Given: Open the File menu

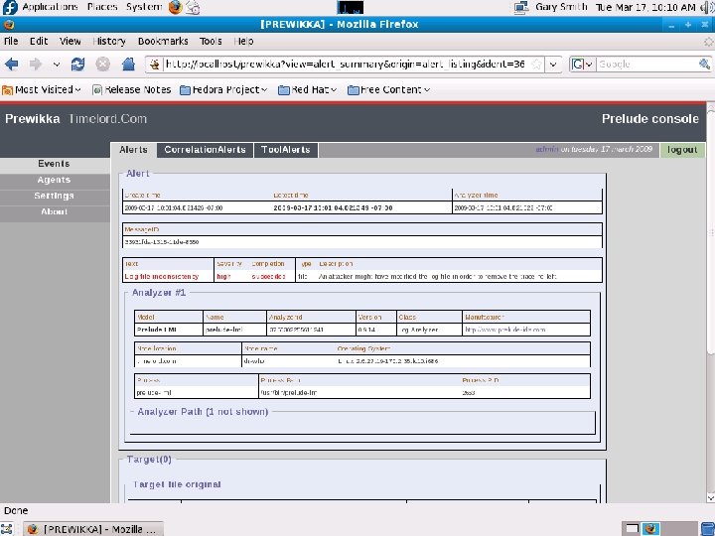Looking at the screenshot, I should point(11,41).
